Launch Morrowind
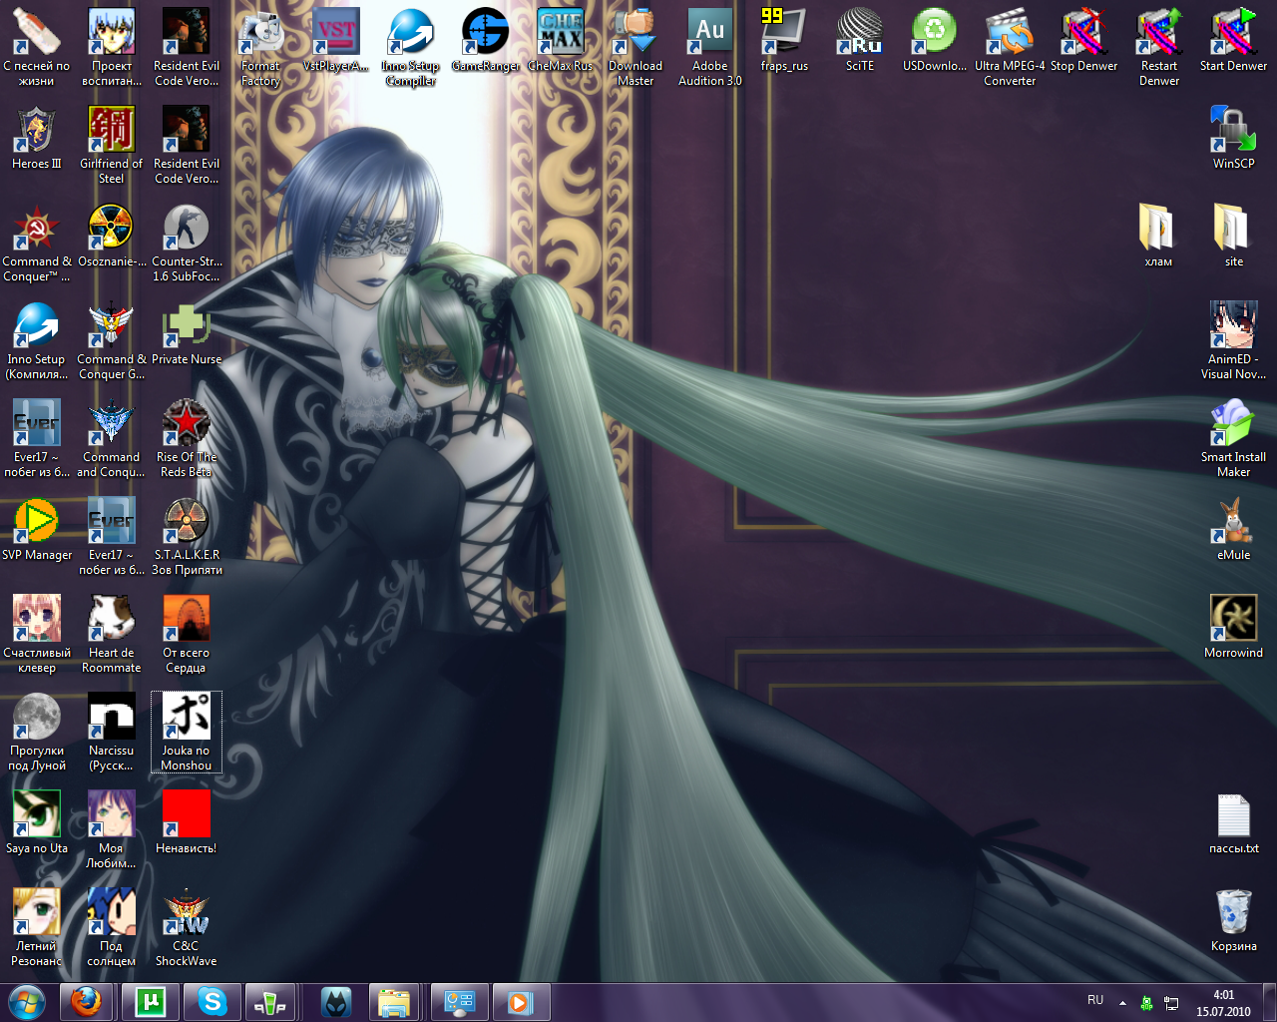The height and width of the screenshot is (1022, 1277). click(x=1234, y=628)
